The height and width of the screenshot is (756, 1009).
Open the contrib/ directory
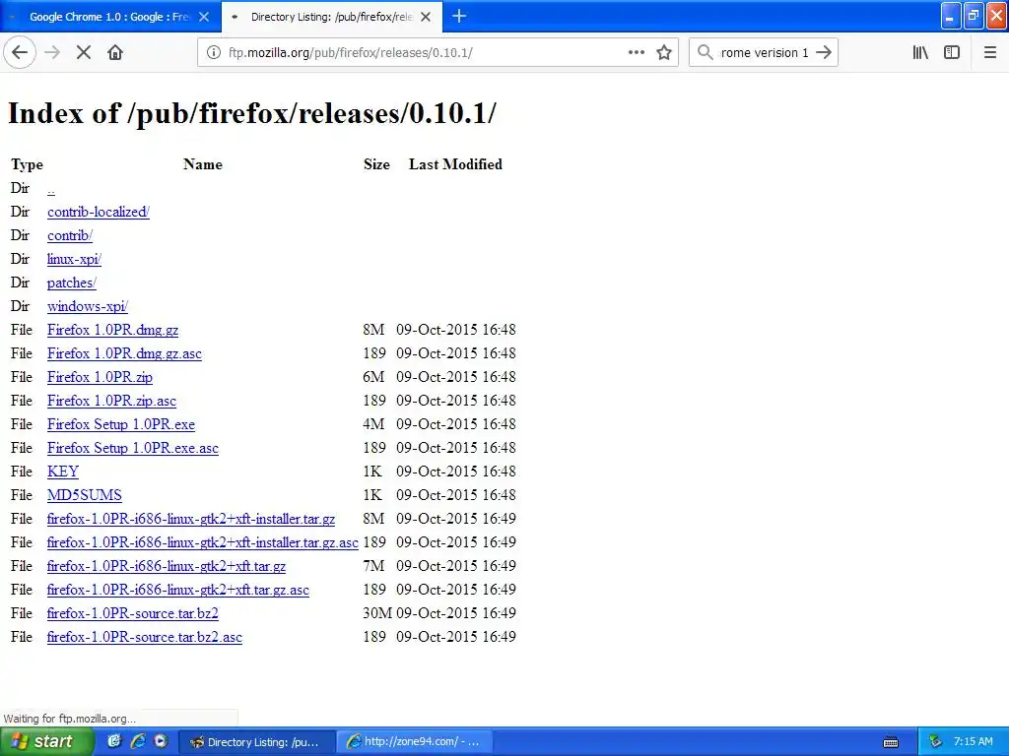[x=70, y=236]
